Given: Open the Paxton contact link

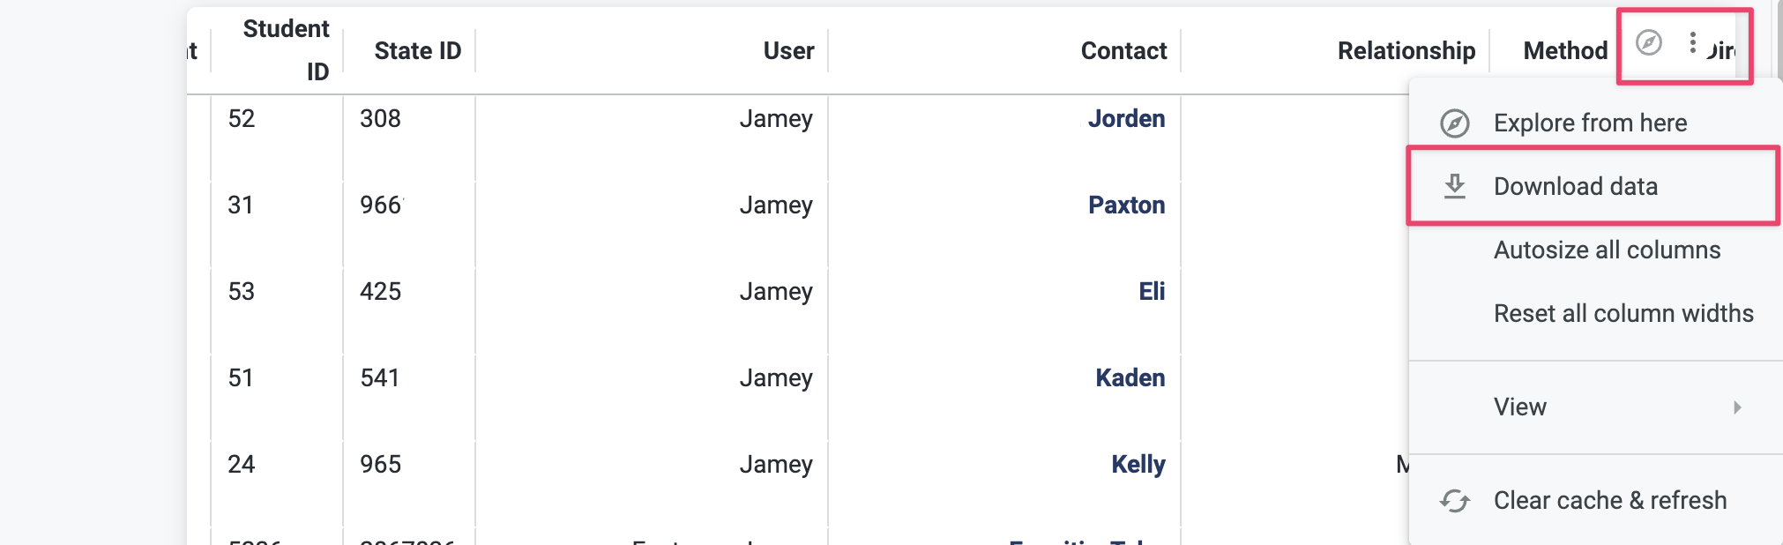Looking at the screenshot, I should click(1126, 205).
